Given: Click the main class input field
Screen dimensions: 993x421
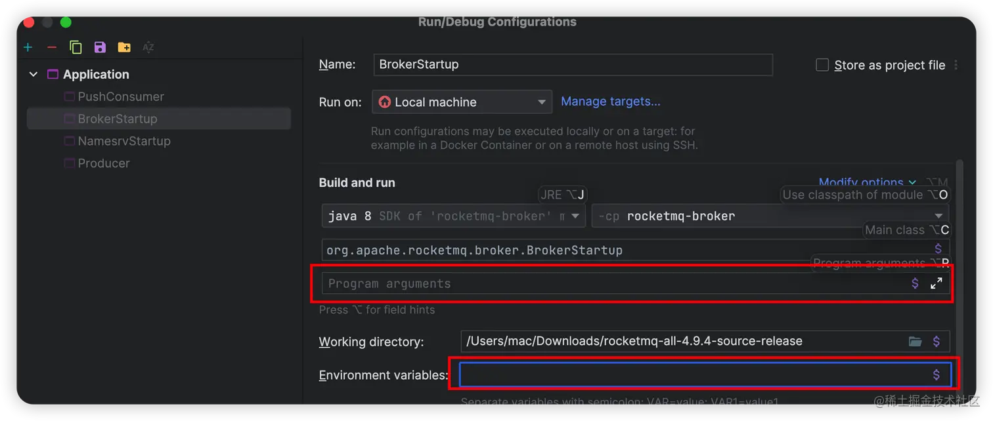Looking at the screenshot, I should [624, 250].
